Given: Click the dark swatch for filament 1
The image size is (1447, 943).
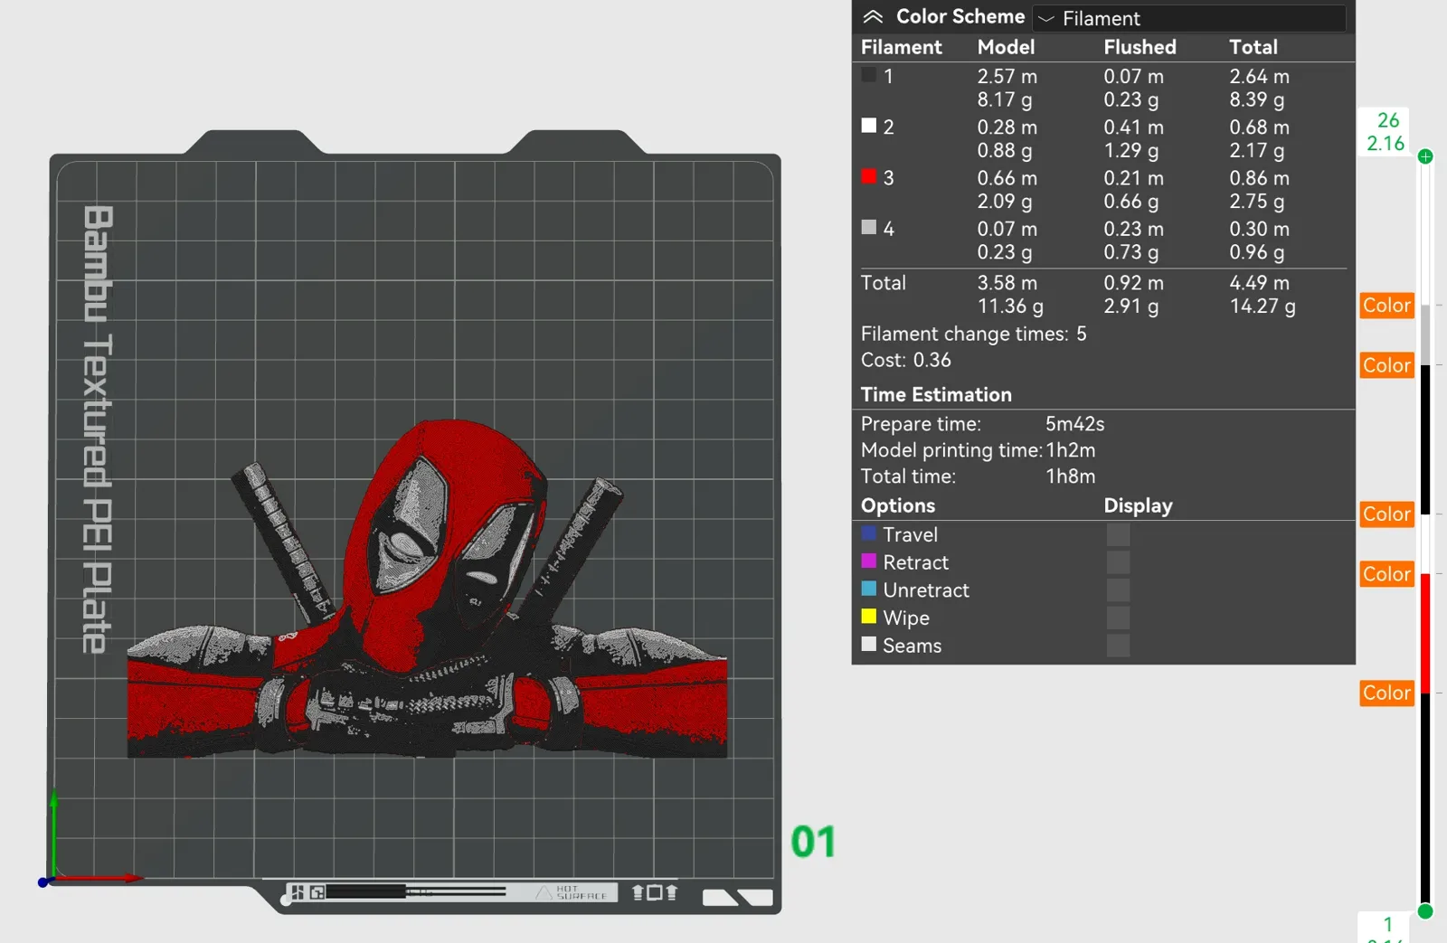Looking at the screenshot, I should [x=869, y=75].
